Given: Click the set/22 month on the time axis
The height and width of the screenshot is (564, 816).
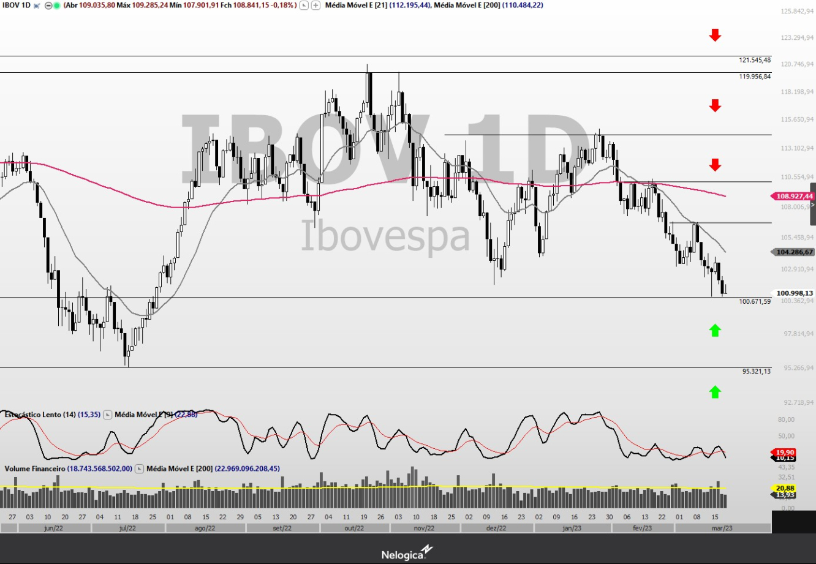Looking at the screenshot, I should (x=282, y=528).
